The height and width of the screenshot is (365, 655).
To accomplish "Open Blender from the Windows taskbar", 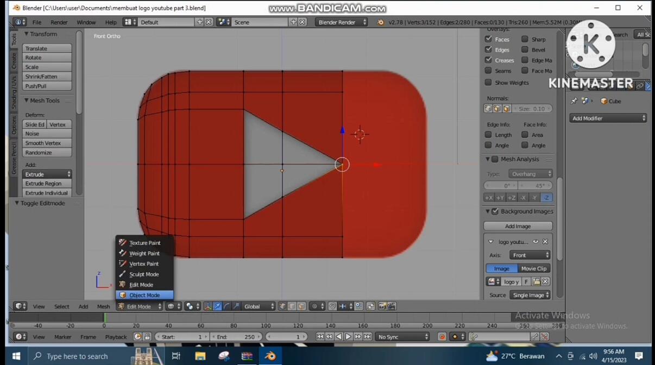I will coord(270,356).
